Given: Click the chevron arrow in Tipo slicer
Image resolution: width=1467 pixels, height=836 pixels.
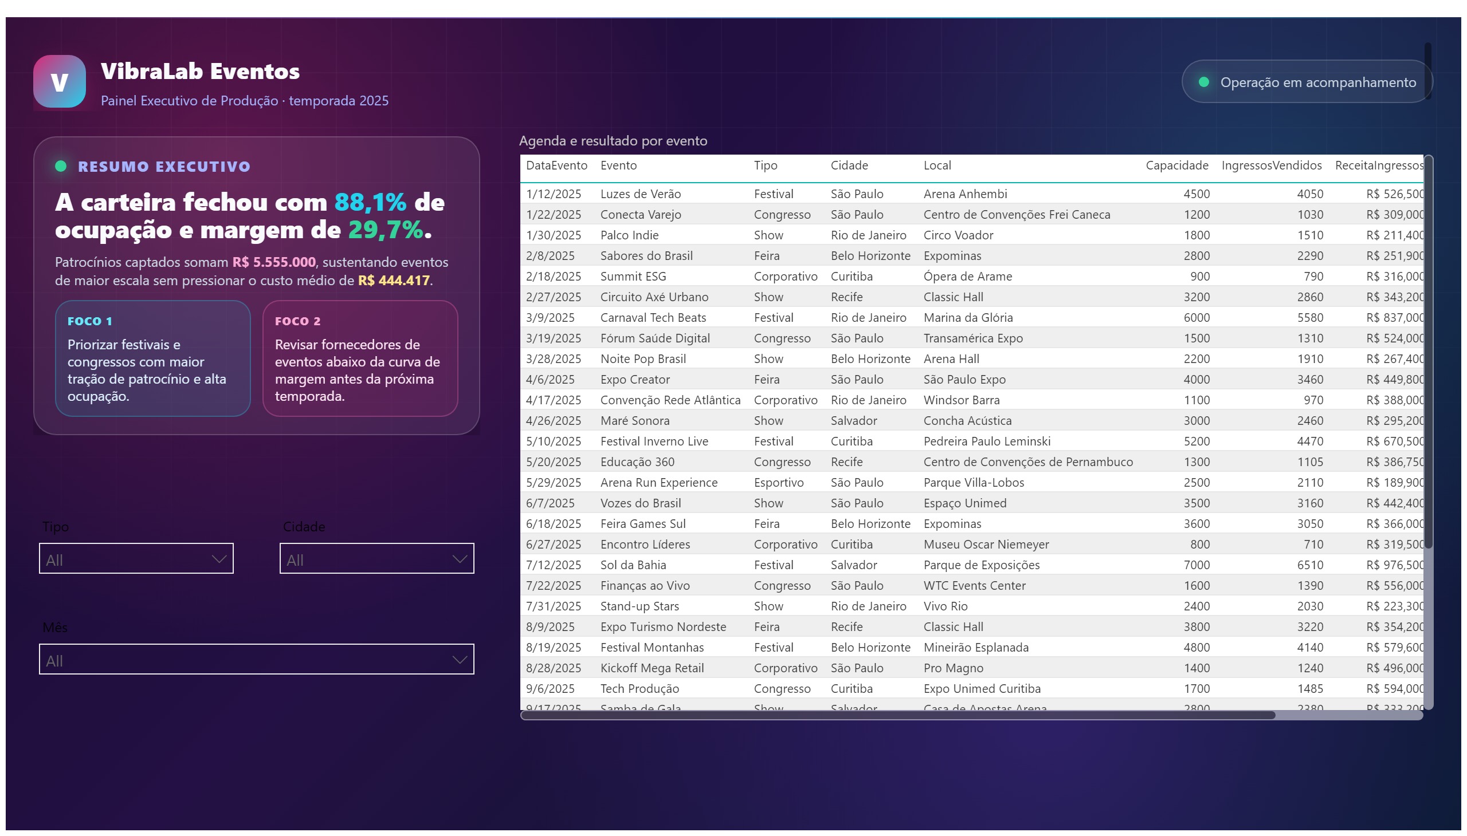Looking at the screenshot, I should pos(218,559).
